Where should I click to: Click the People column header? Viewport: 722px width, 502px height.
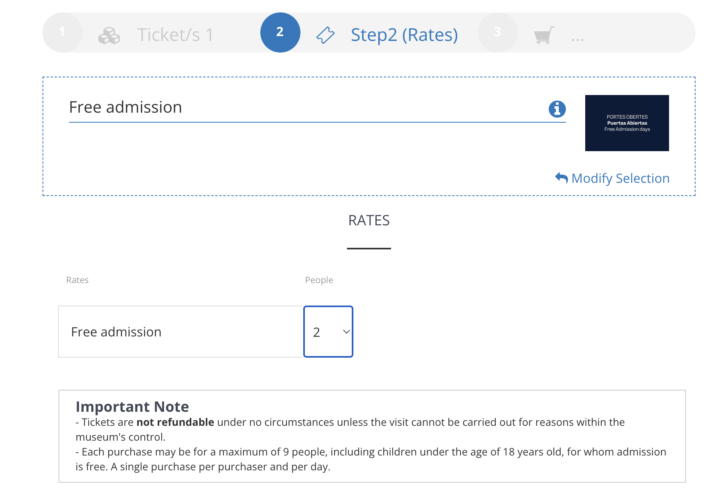(319, 280)
